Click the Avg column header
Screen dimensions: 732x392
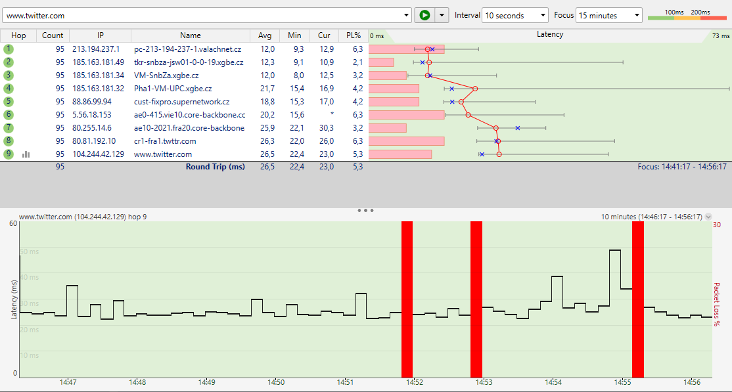265,35
